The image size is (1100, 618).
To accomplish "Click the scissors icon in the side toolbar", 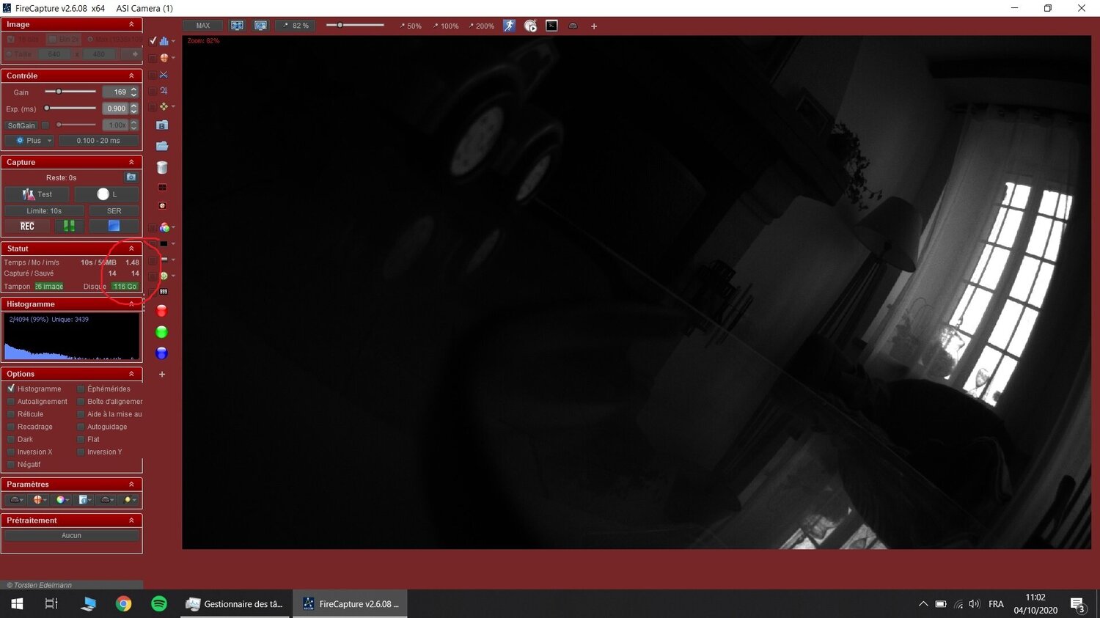I will tap(164, 75).
